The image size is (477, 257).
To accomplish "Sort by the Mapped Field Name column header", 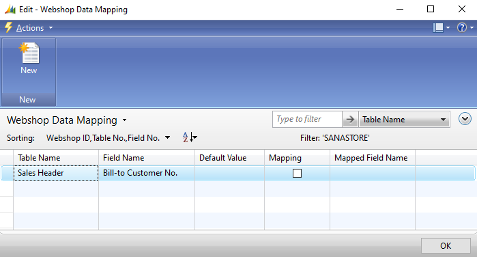I will [373, 158].
